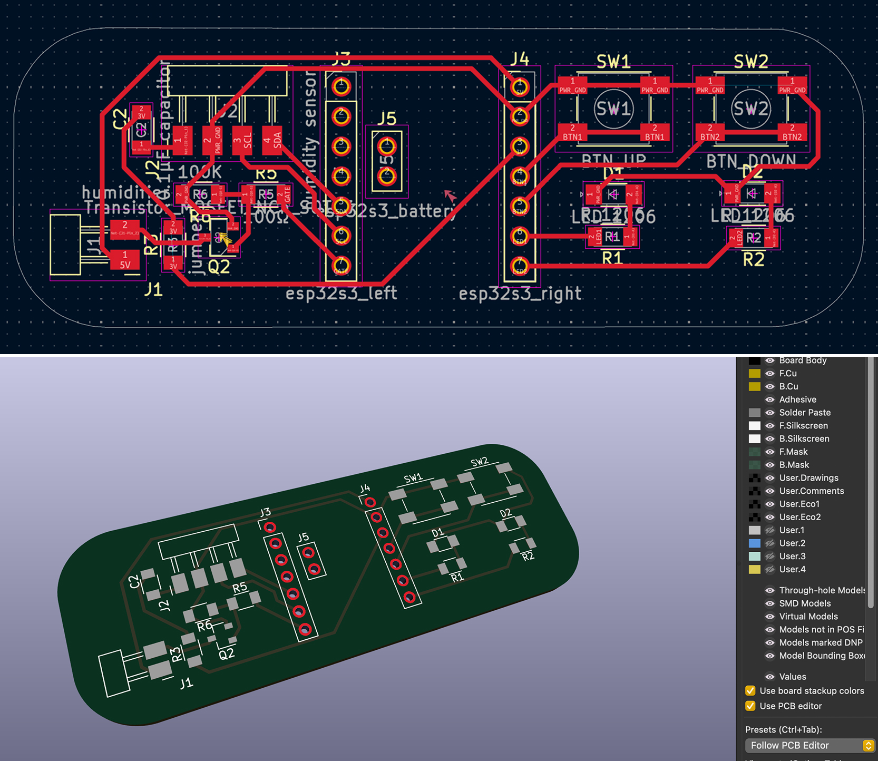Image resolution: width=878 pixels, height=761 pixels.
Task: Hide the F.Silkscreen layer eye icon
Action: [x=769, y=425]
